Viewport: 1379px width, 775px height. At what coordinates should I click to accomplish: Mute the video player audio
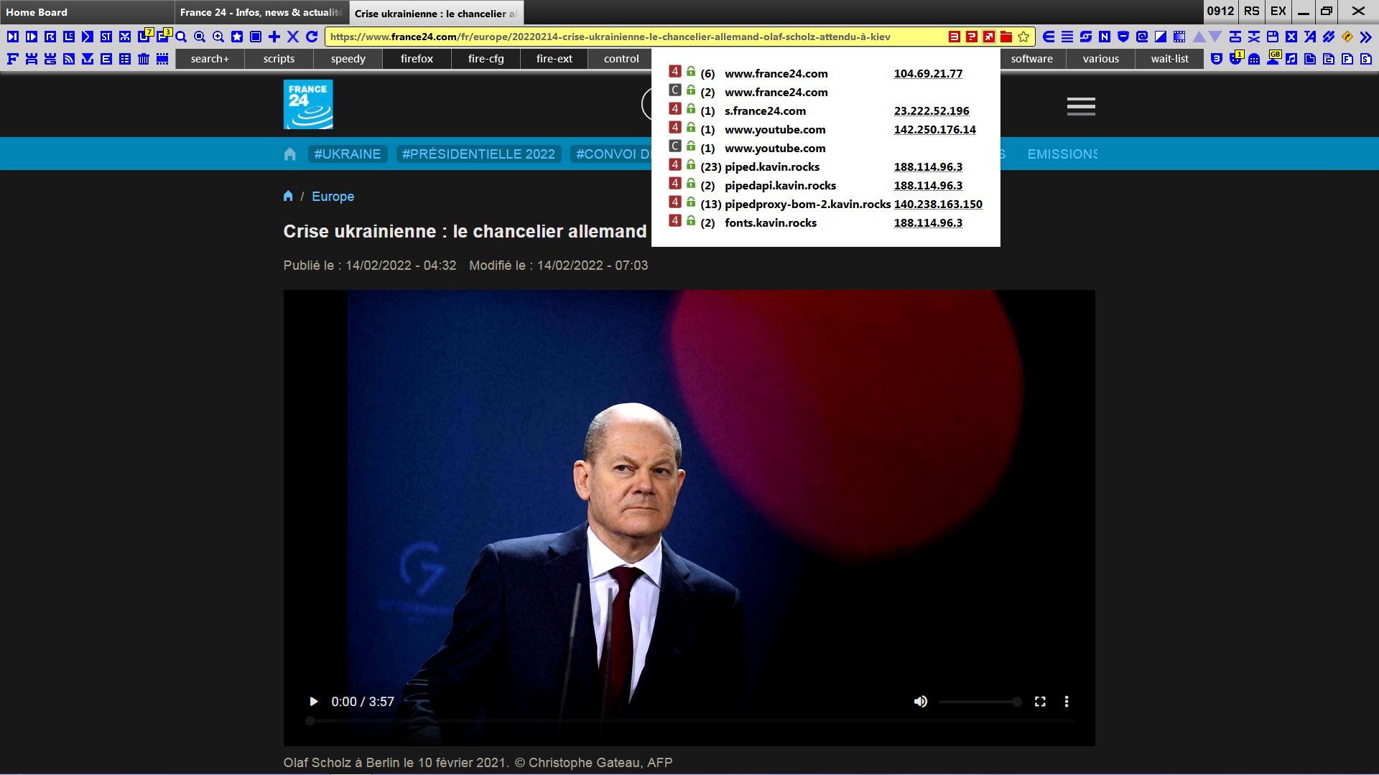pos(920,702)
